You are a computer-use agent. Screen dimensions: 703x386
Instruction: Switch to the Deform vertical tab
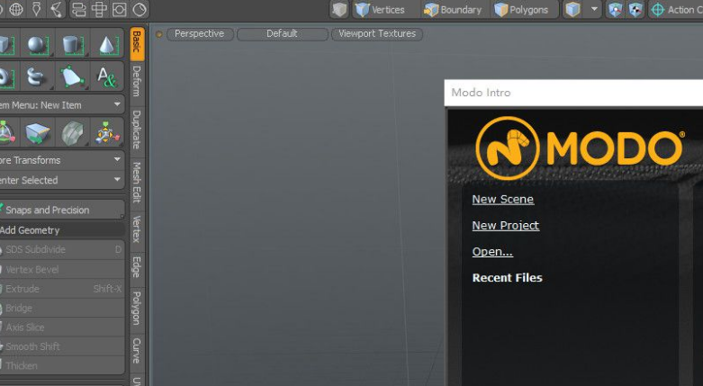[136, 81]
